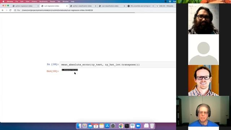Click the In [18] prompt label
The height and width of the screenshot is (130, 231).
pos(53,64)
